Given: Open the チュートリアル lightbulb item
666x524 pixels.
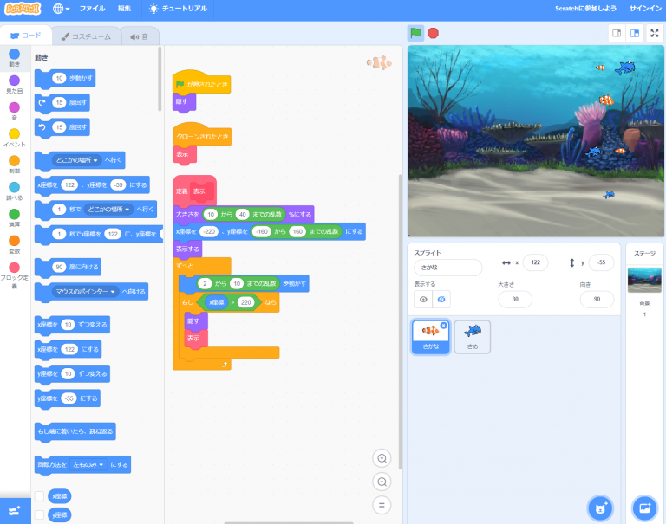Looking at the screenshot, I should click(x=178, y=9).
